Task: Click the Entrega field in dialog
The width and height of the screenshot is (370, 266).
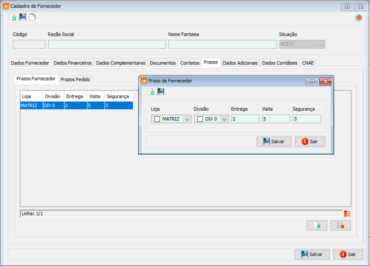Action: click(x=245, y=119)
